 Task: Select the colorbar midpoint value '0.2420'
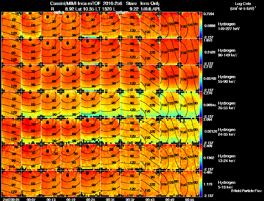pyautogui.click(x=210, y=52)
